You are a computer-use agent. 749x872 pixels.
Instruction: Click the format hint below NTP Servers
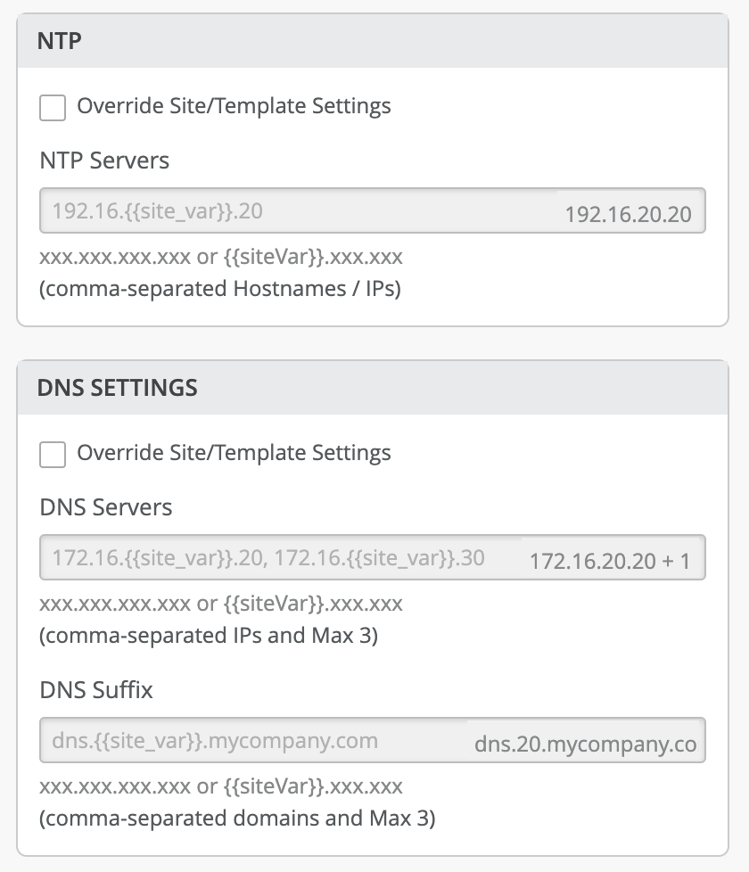click(221, 258)
